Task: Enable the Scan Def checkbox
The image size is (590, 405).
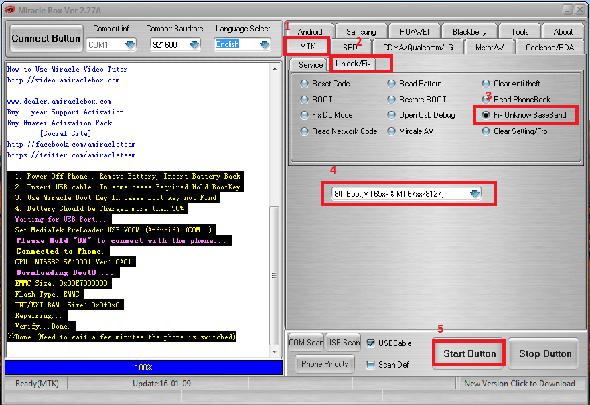Action: coord(370,365)
